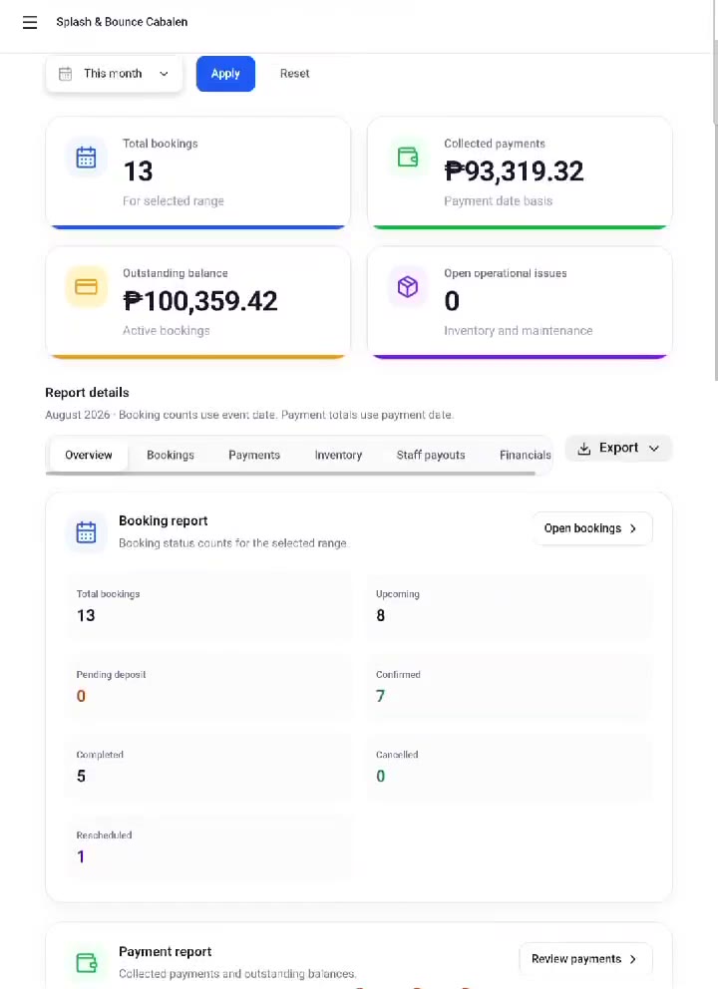Click the Rescheduled count 1
The height and width of the screenshot is (989, 718).
point(81,856)
